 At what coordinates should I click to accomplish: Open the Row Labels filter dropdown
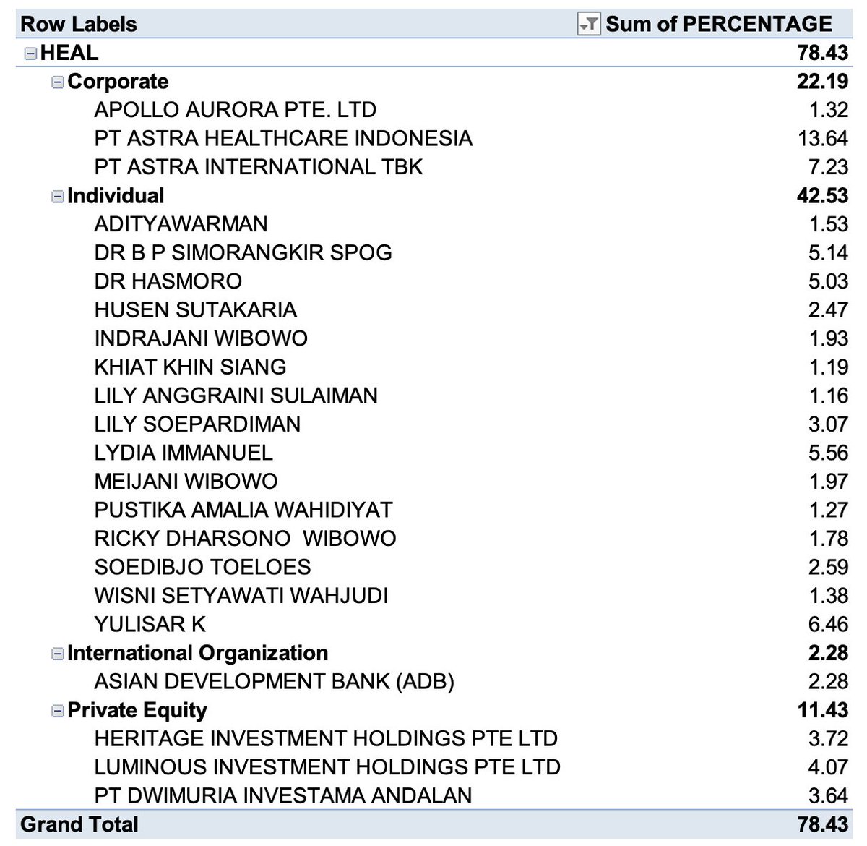[589, 25]
